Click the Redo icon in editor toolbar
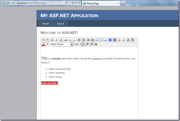The height and width of the screenshot is (121, 180). click(48, 40)
